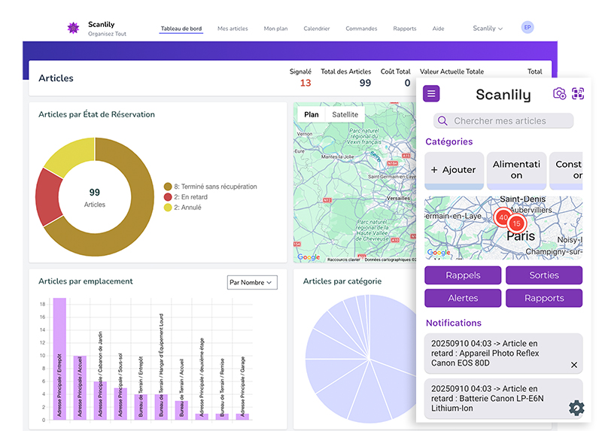This screenshot has width=602, height=431.
Task: Click the En retard red legend swatch
Action: coord(168,197)
